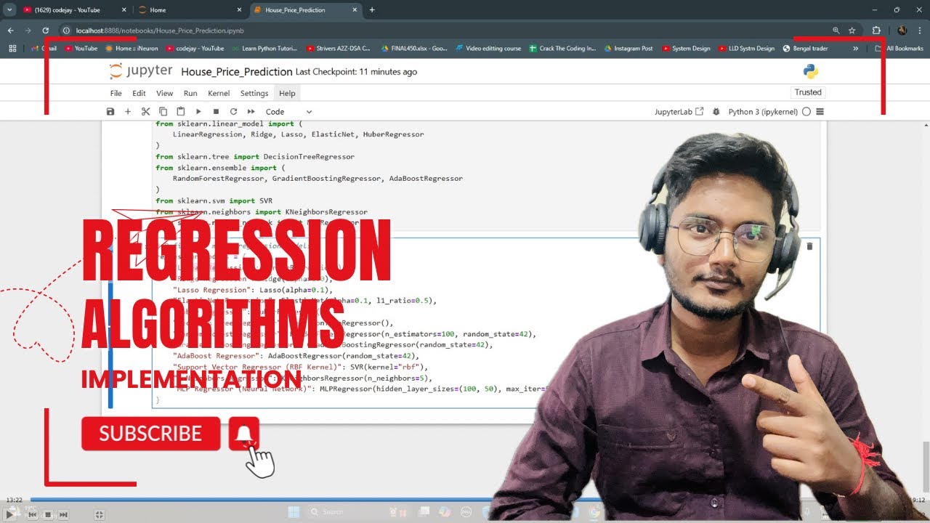Play the video with the player play button

[10, 514]
